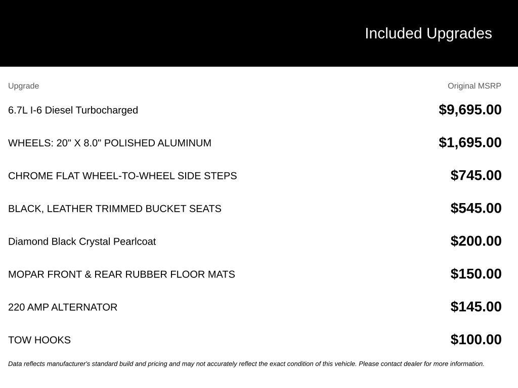This screenshot has width=518, height=388.
Task: Click the $745.00 price value
Action: pos(476,175)
